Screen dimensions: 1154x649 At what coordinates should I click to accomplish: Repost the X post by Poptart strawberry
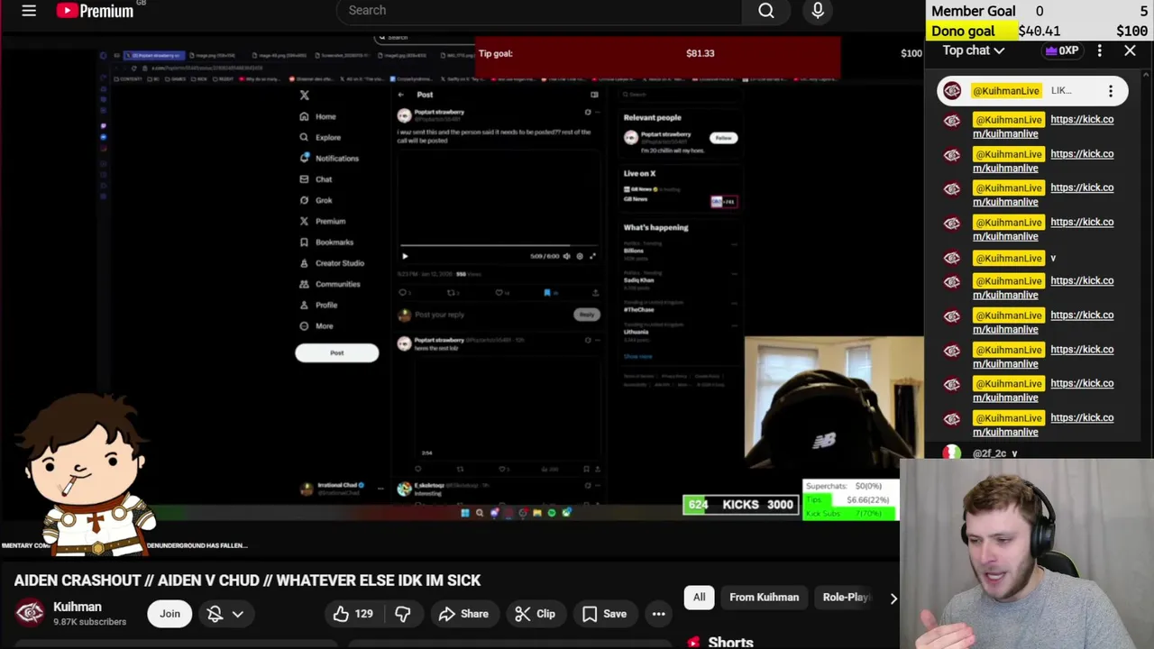pos(451,292)
